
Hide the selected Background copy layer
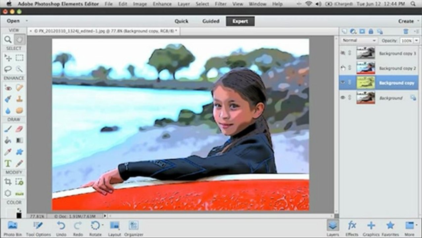coord(343,83)
